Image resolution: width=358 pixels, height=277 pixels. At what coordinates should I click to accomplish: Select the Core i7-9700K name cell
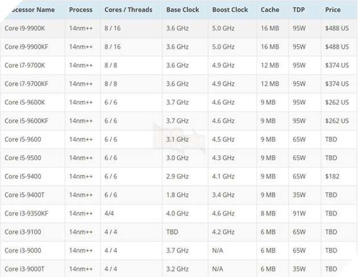point(24,65)
